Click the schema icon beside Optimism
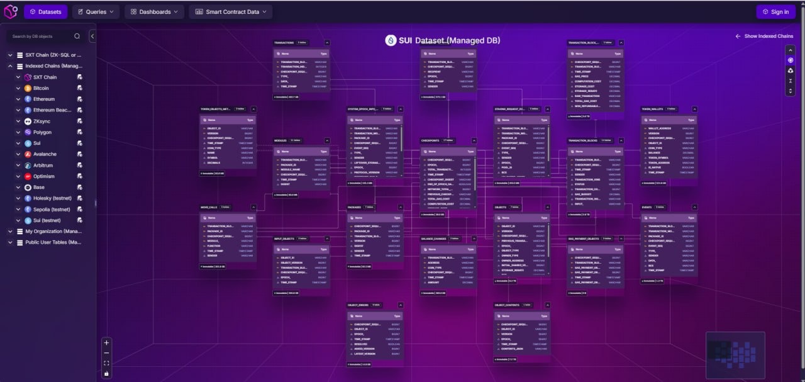This screenshot has width=805, height=382. click(x=80, y=176)
